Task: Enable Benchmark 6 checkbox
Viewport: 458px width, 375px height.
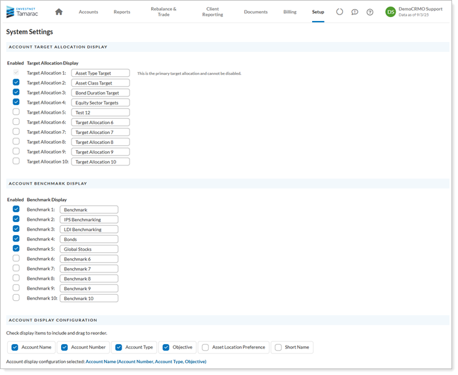Action: tap(16, 259)
